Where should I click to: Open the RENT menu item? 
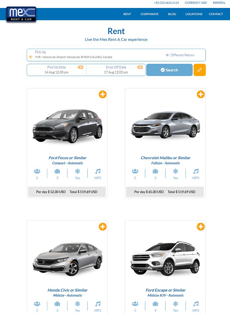pyautogui.click(x=127, y=14)
